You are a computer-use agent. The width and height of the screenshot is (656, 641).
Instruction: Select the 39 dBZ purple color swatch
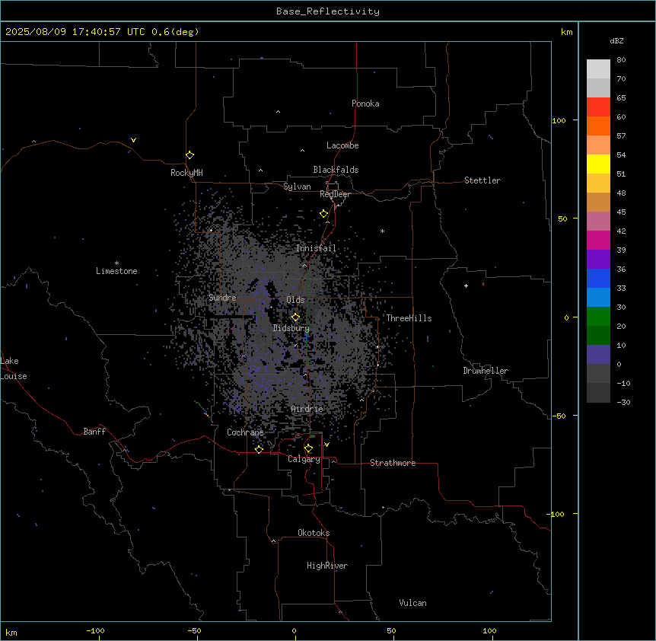point(598,259)
